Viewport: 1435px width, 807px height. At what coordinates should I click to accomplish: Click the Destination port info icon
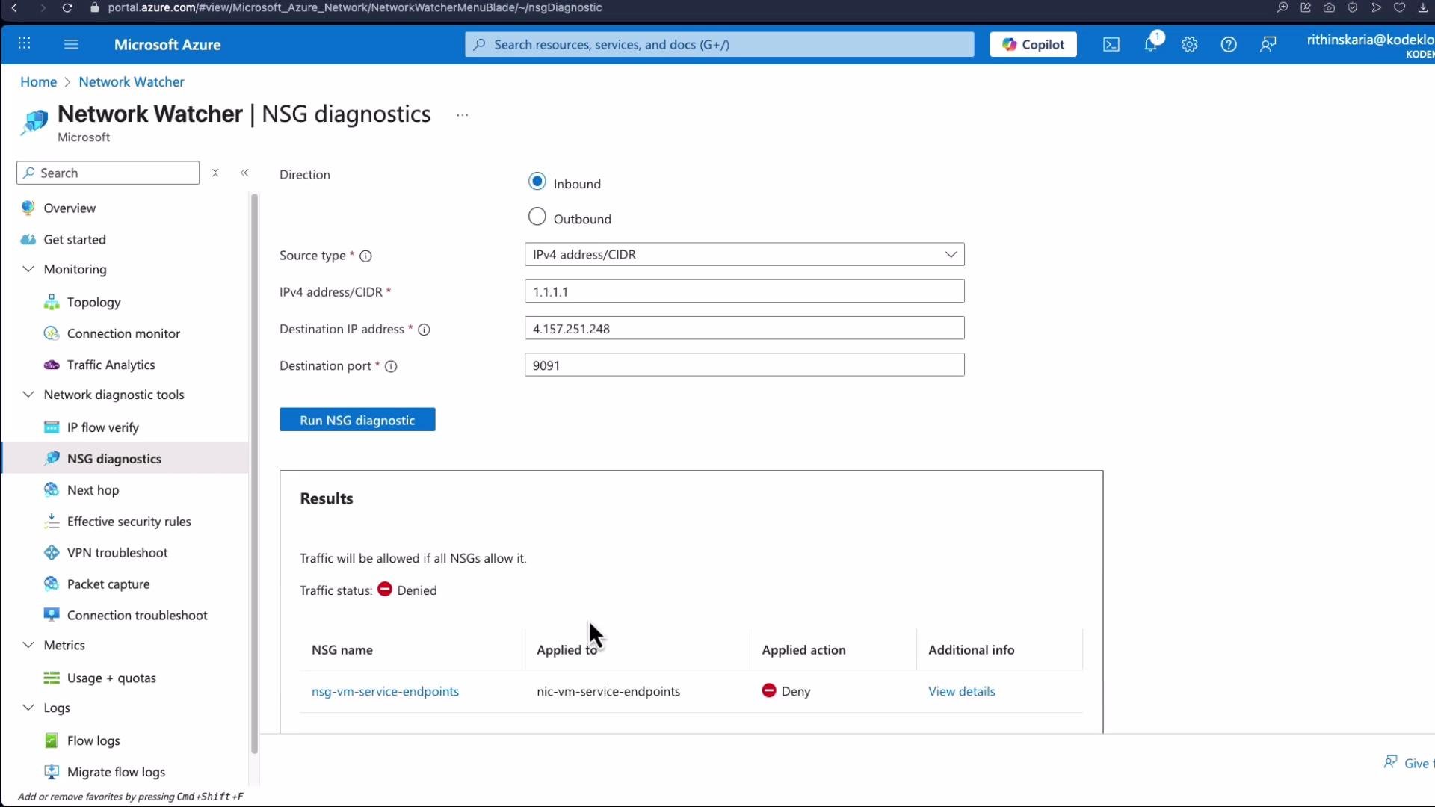(391, 366)
